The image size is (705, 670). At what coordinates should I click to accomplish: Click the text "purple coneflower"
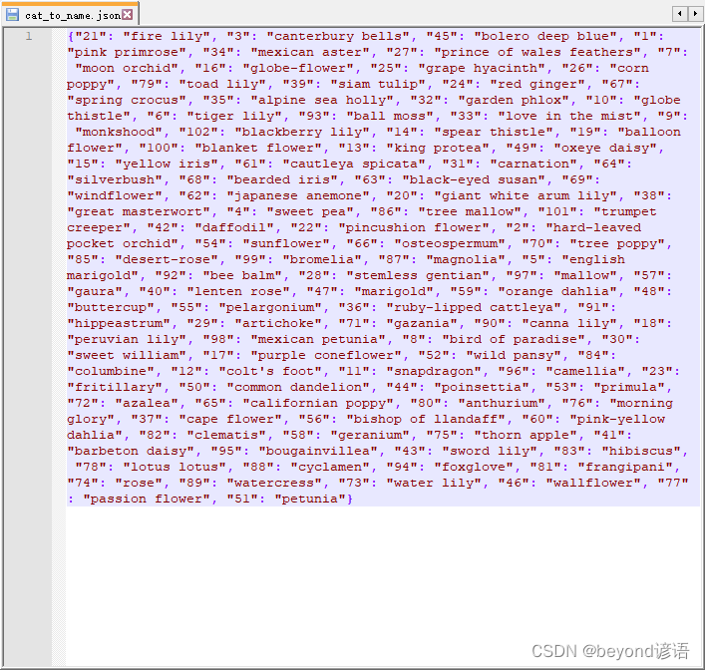tap(326, 356)
